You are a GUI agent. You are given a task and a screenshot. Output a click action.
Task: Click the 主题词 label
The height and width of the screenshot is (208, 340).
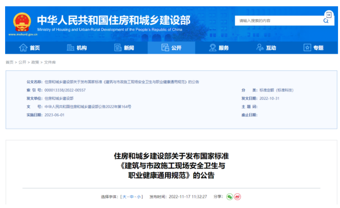249,107
